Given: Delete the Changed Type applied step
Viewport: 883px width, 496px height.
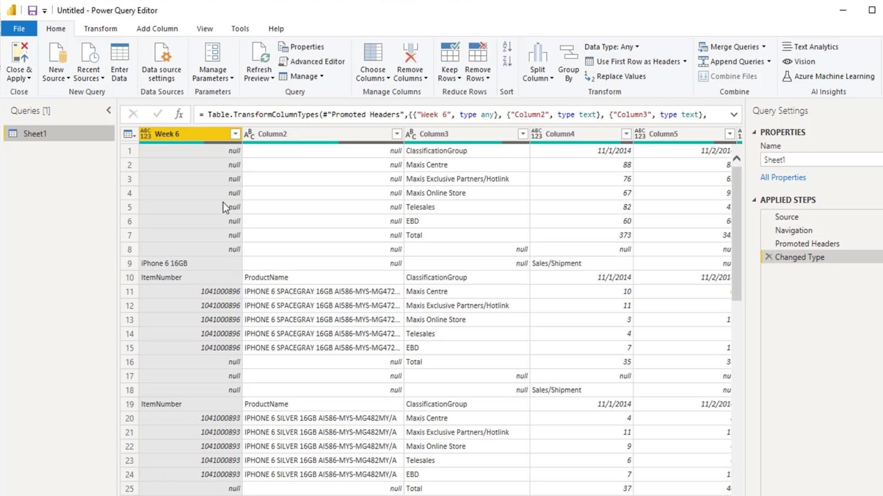Looking at the screenshot, I should tap(768, 257).
